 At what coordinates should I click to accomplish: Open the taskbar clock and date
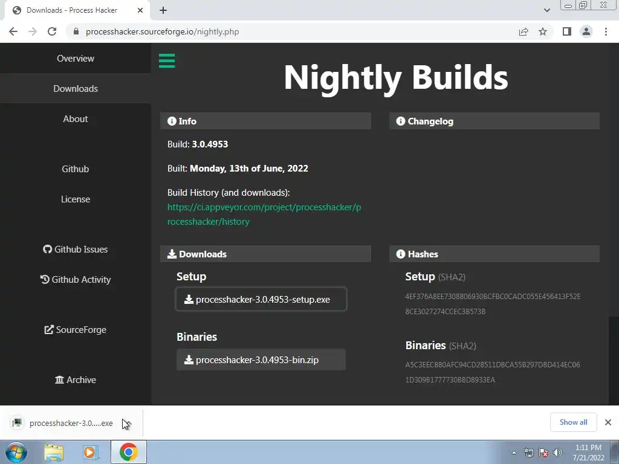(588, 453)
